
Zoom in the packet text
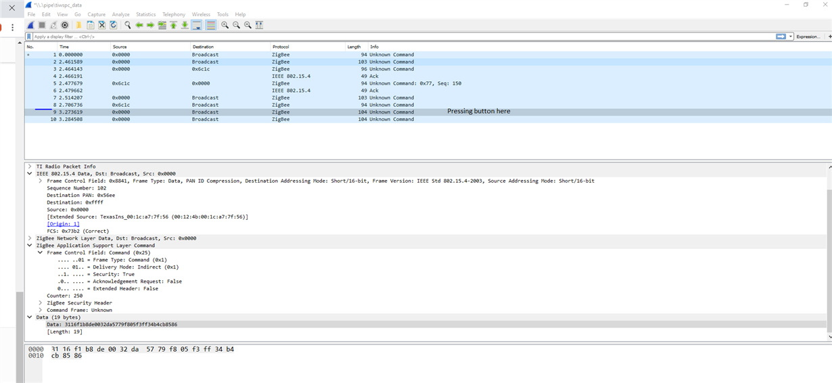click(225, 25)
